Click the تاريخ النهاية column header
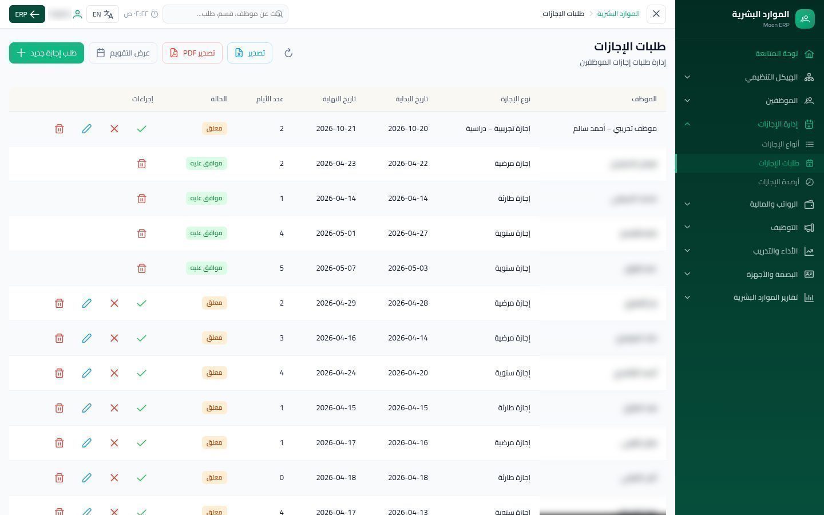The height and width of the screenshot is (515, 824). point(339,99)
